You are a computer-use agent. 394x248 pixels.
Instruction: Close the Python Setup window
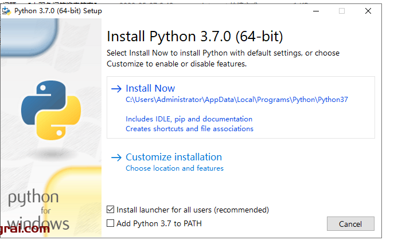(x=368, y=11)
